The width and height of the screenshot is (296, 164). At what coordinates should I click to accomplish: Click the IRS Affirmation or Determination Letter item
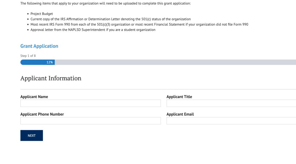coord(111,19)
